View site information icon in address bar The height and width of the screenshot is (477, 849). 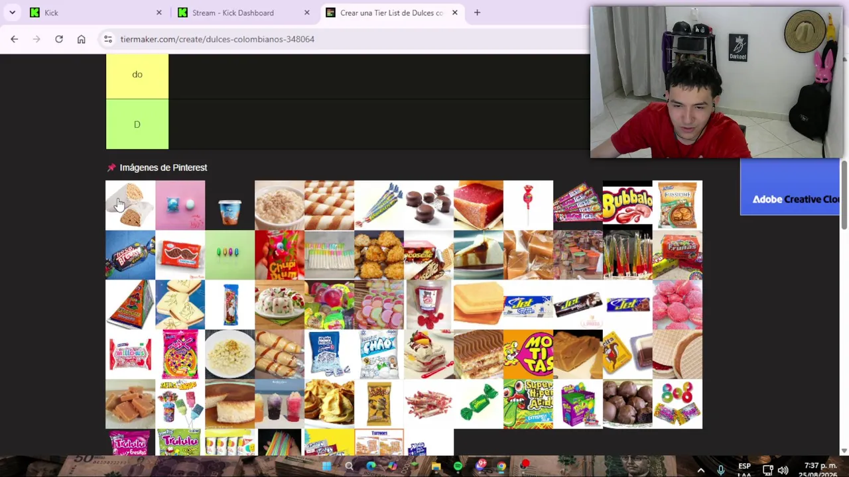click(108, 39)
